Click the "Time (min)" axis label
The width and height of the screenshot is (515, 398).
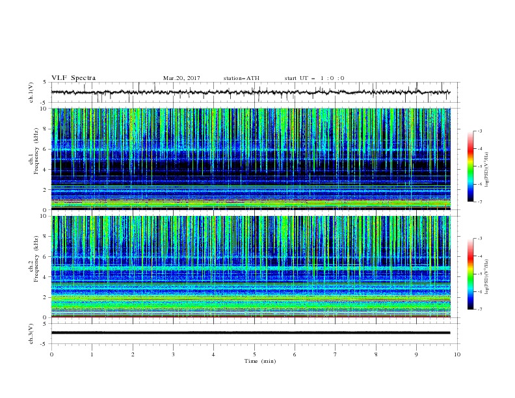pos(260,361)
